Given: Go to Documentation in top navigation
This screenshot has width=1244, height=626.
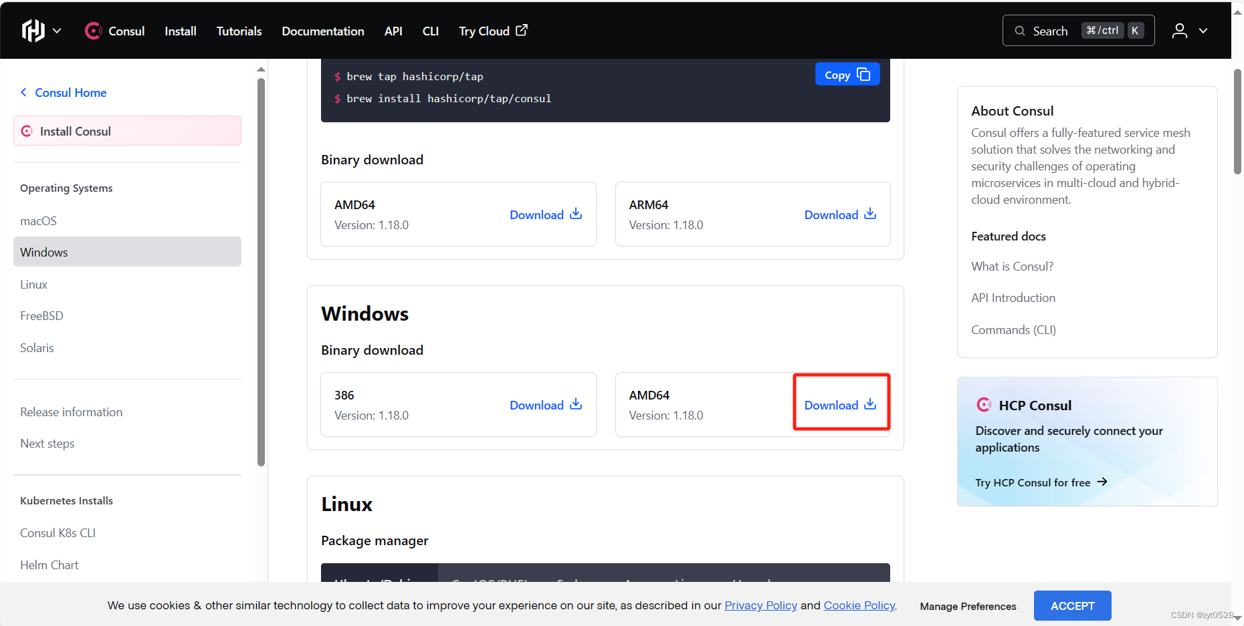Looking at the screenshot, I should 323,31.
